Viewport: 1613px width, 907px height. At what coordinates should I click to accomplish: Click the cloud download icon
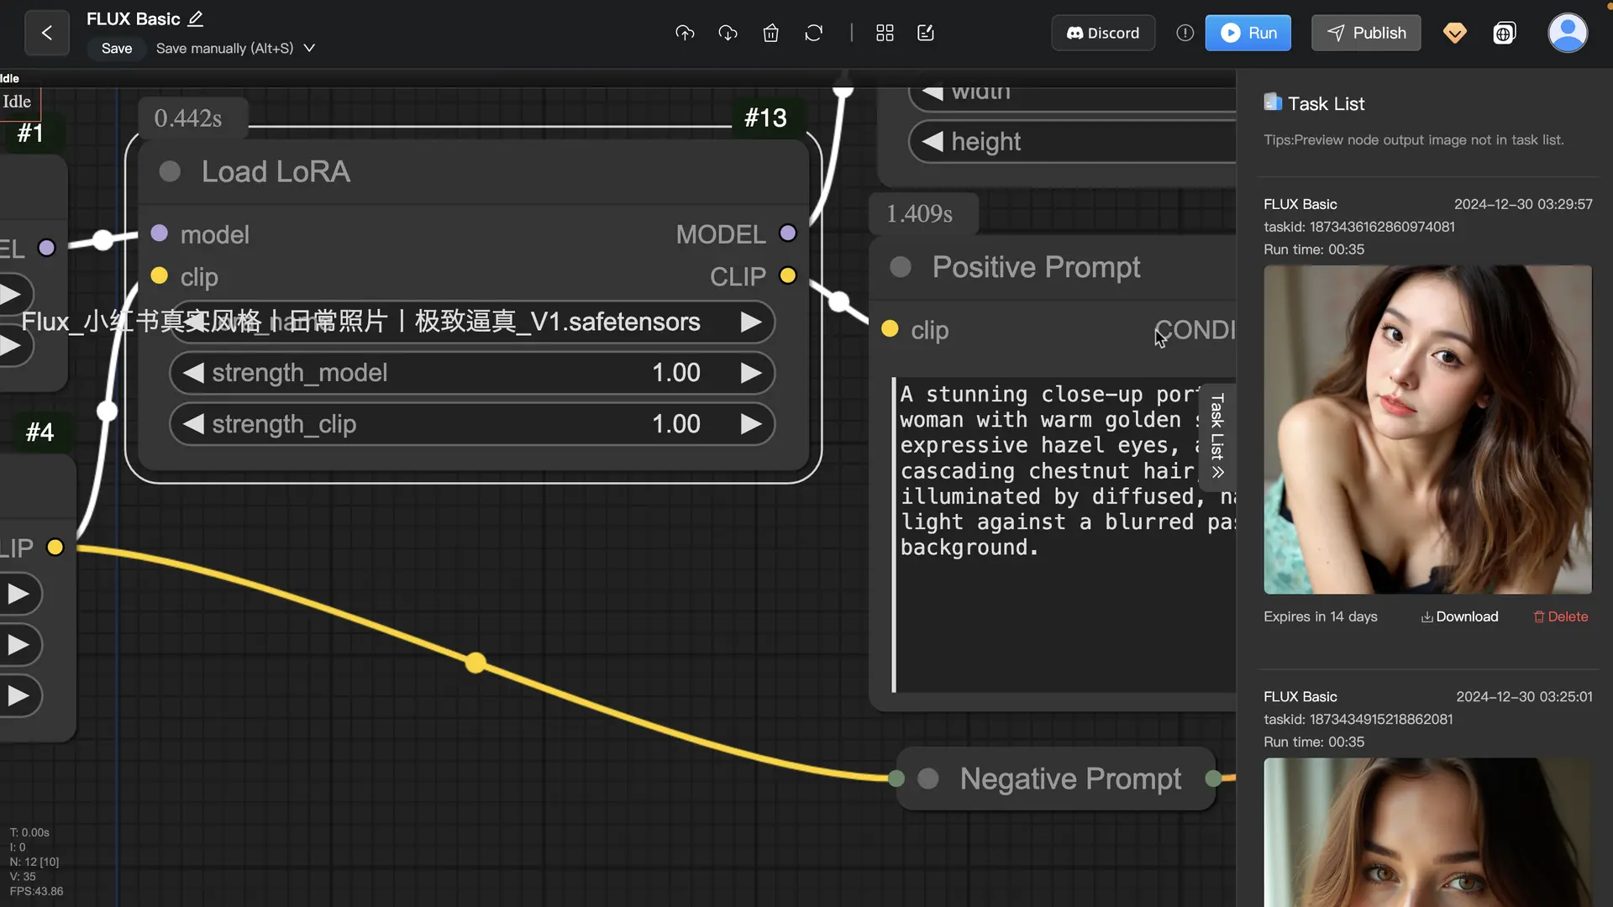pyautogui.click(x=728, y=33)
